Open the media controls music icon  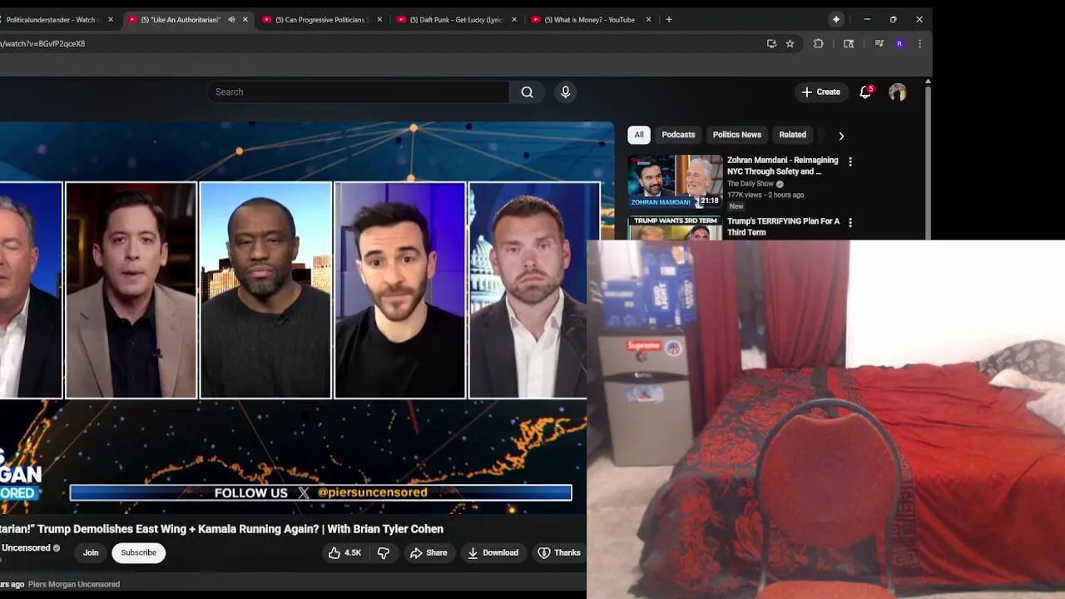[x=879, y=44]
